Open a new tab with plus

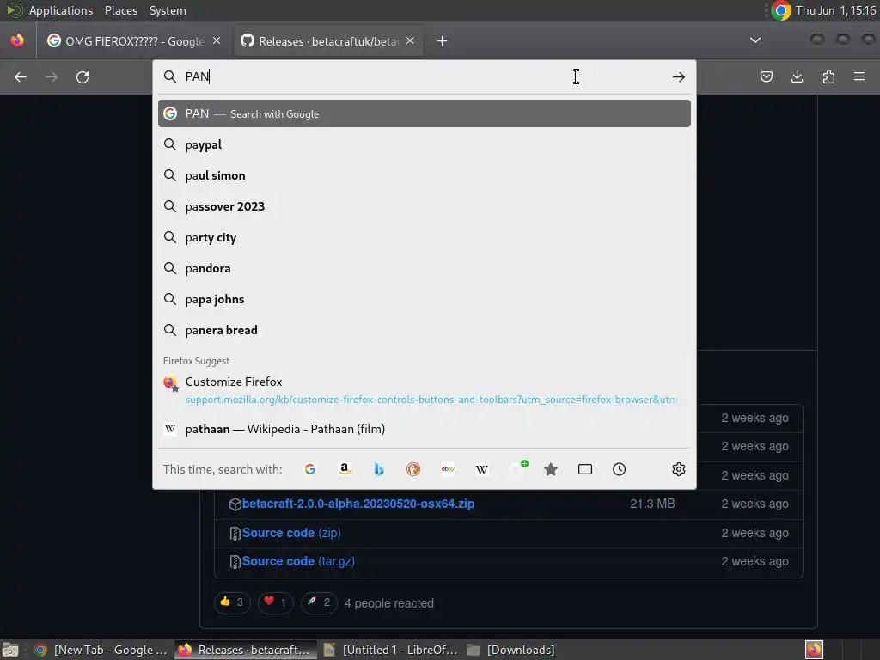point(443,41)
